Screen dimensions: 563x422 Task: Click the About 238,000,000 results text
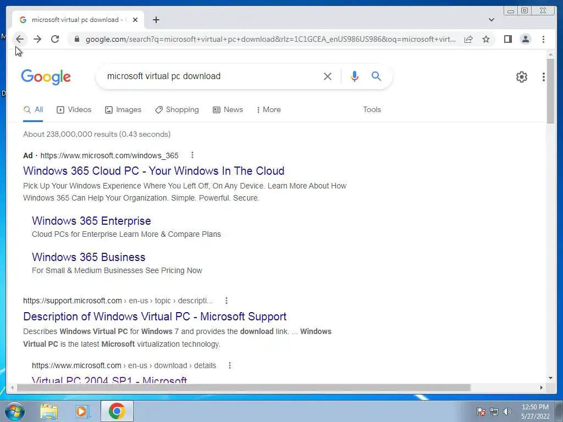[97, 134]
